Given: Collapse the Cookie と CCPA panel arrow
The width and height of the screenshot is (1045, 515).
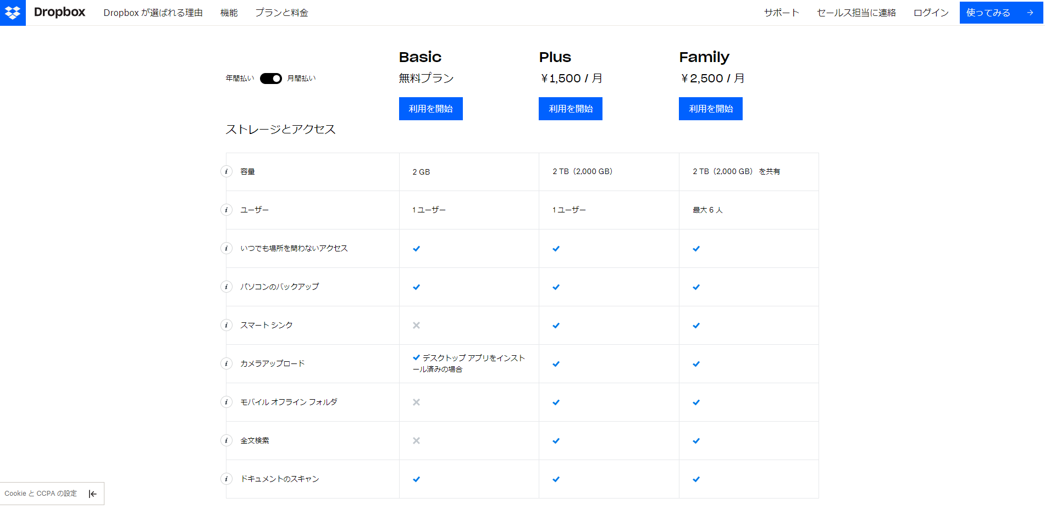Looking at the screenshot, I should (92, 494).
